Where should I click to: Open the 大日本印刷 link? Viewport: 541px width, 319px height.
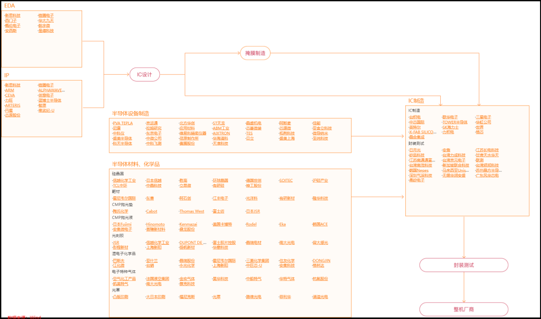pyautogui.click(x=156, y=297)
